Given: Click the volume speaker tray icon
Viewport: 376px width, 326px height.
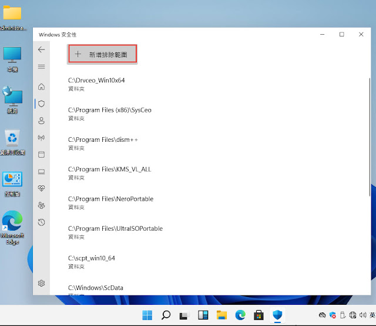Looking at the screenshot, I should click(362, 315).
